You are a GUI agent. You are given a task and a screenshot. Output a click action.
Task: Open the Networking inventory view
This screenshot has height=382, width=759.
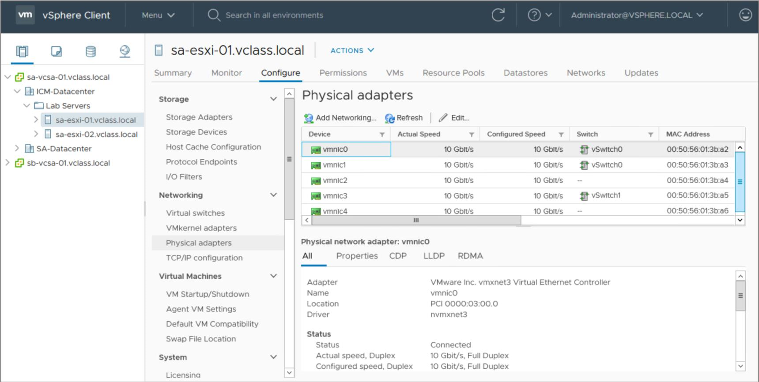[x=125, y=52]
